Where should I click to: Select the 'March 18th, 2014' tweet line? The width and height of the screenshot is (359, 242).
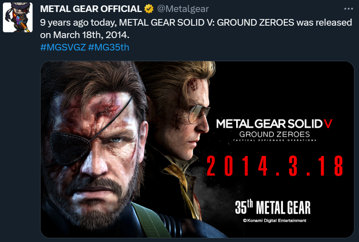coord(85,35)
